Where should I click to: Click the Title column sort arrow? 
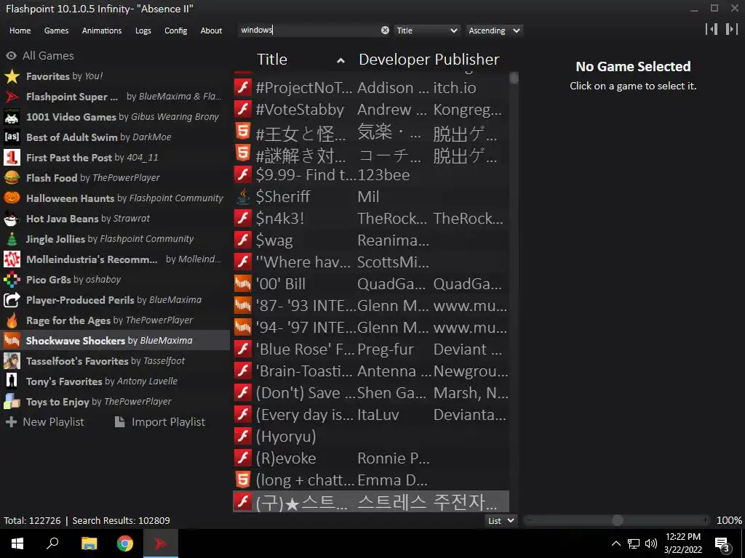(340, 60)
